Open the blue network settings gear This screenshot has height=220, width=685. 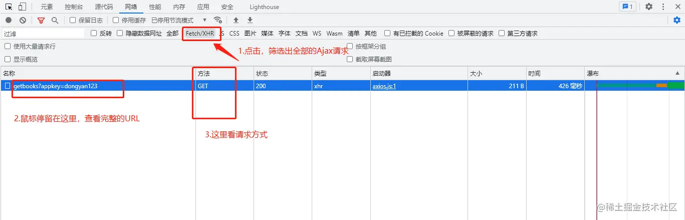(677, 20)
